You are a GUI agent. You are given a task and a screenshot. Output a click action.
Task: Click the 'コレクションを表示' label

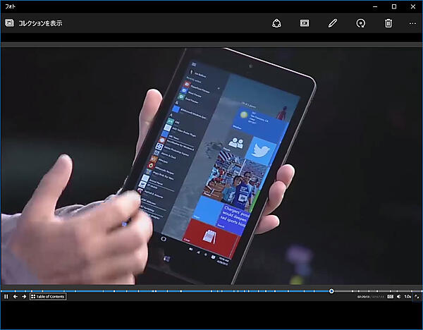coord(40,23)
